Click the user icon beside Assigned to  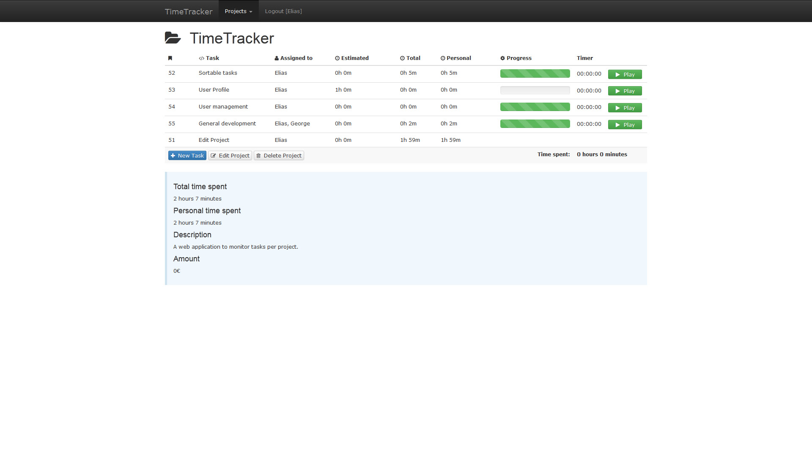277,58
